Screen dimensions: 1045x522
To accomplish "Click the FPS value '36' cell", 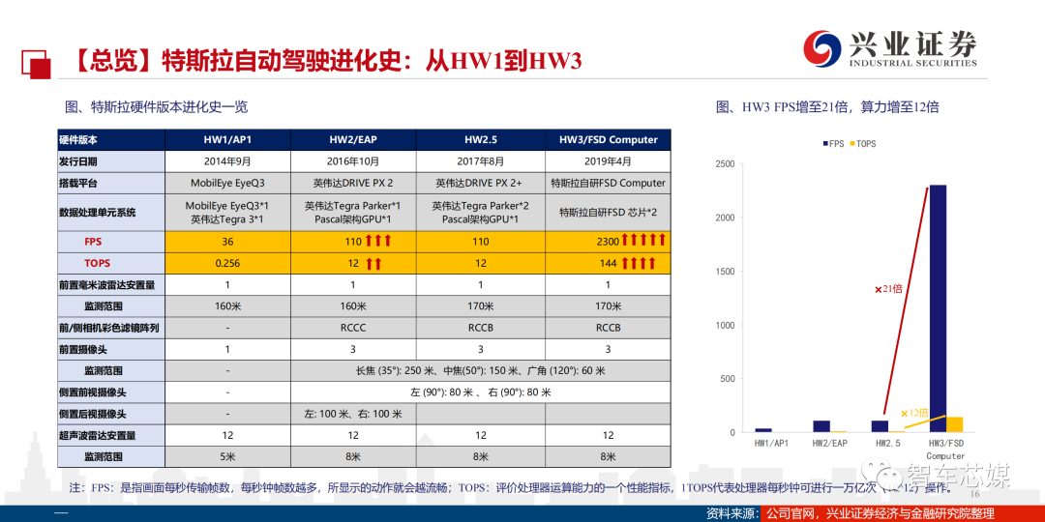I will tap(227, 242).
